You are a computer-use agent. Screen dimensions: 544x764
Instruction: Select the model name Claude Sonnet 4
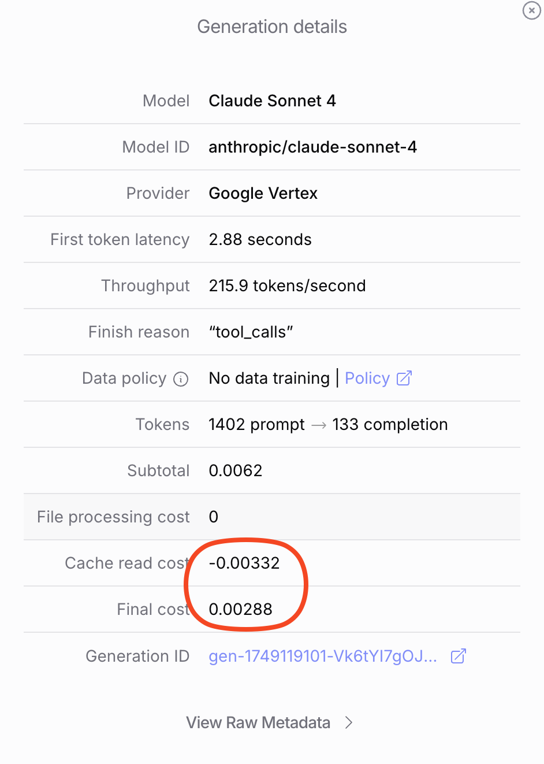point(272,101)
